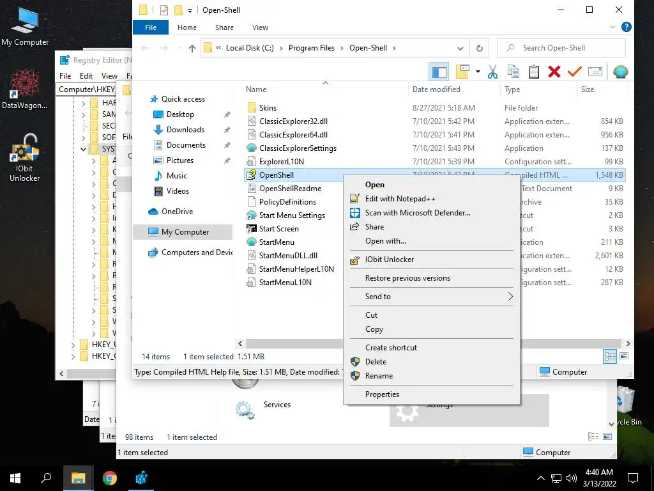
Task: Select ClassicExplorerSettings application file
Action: 298,148
